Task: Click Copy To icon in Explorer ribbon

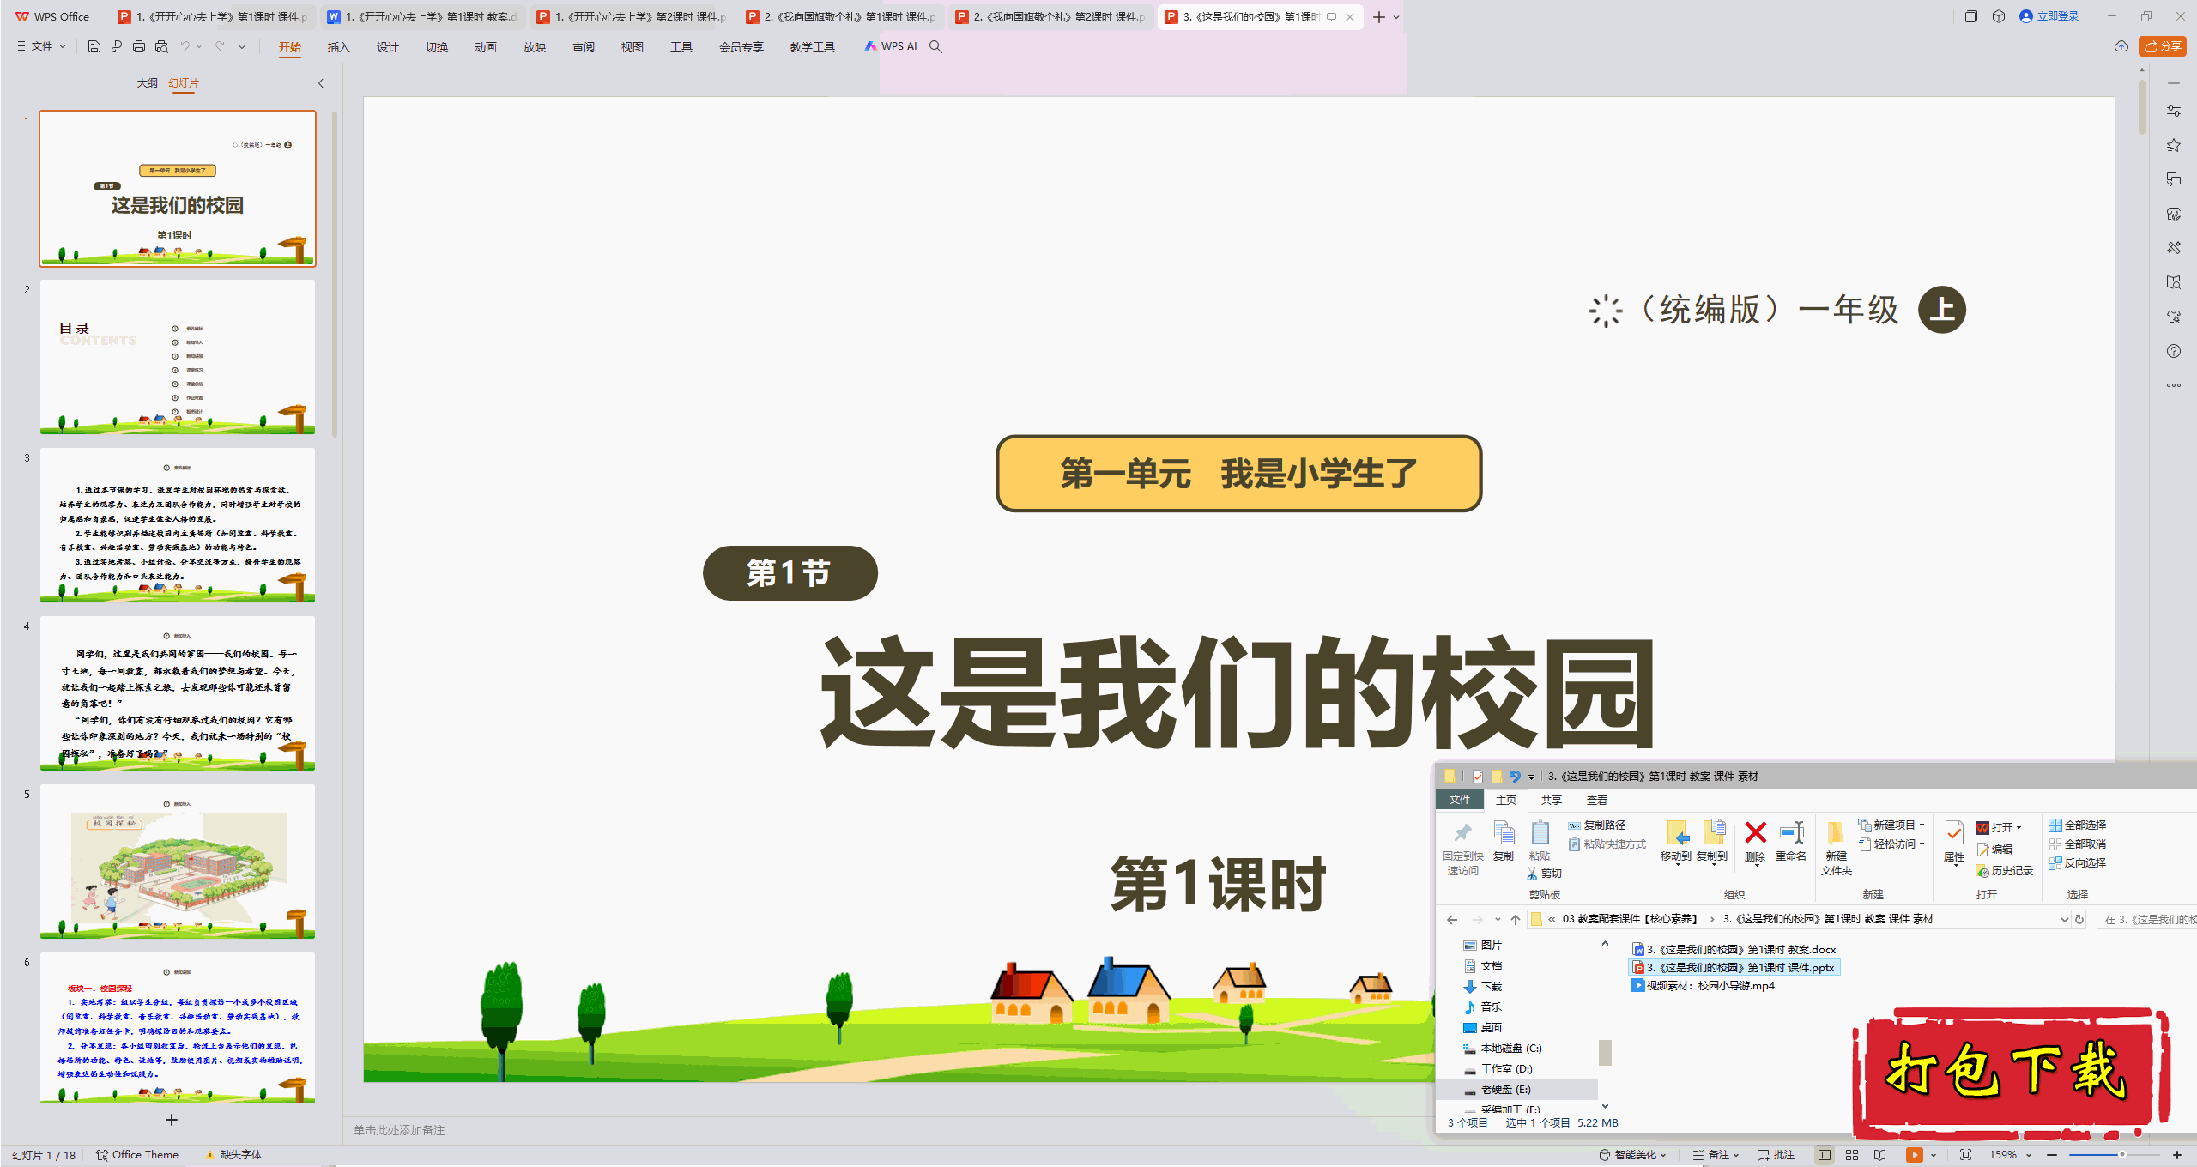Action: [x=1712, y=841]
